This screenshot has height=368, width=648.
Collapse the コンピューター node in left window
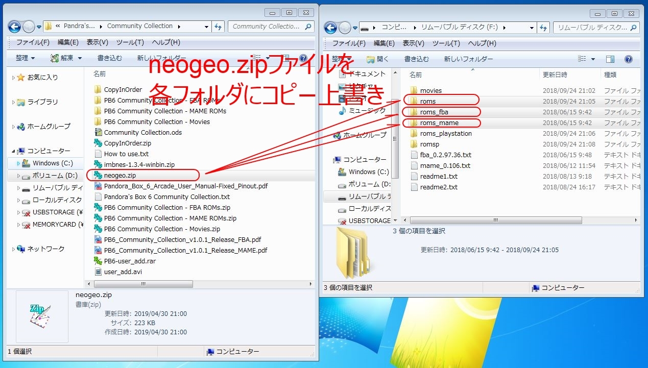(13, 151)
